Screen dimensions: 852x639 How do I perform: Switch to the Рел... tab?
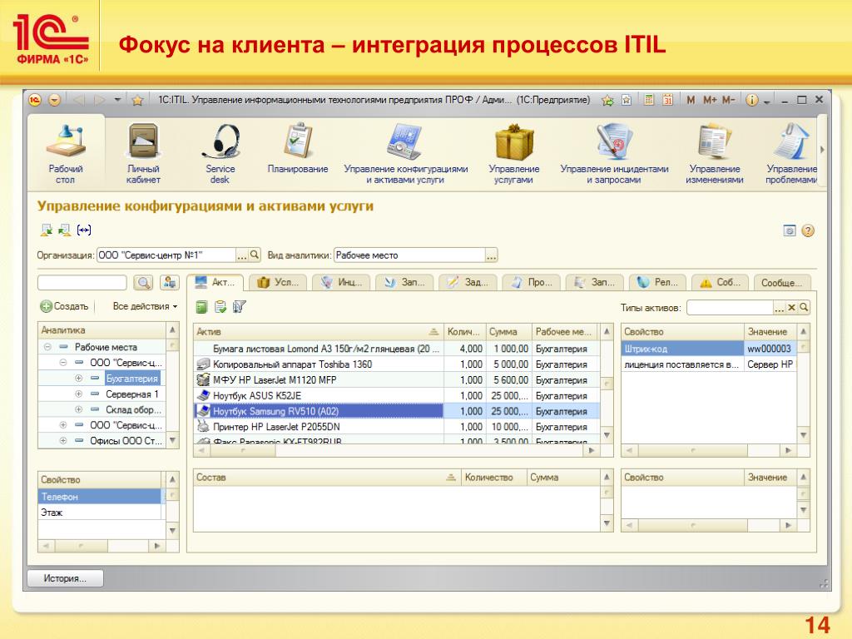coord(659,283)
